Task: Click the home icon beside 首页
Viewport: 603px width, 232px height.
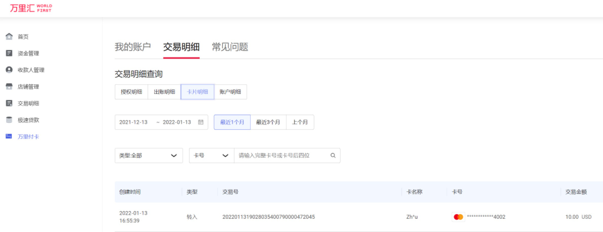Action: [9, 36]
